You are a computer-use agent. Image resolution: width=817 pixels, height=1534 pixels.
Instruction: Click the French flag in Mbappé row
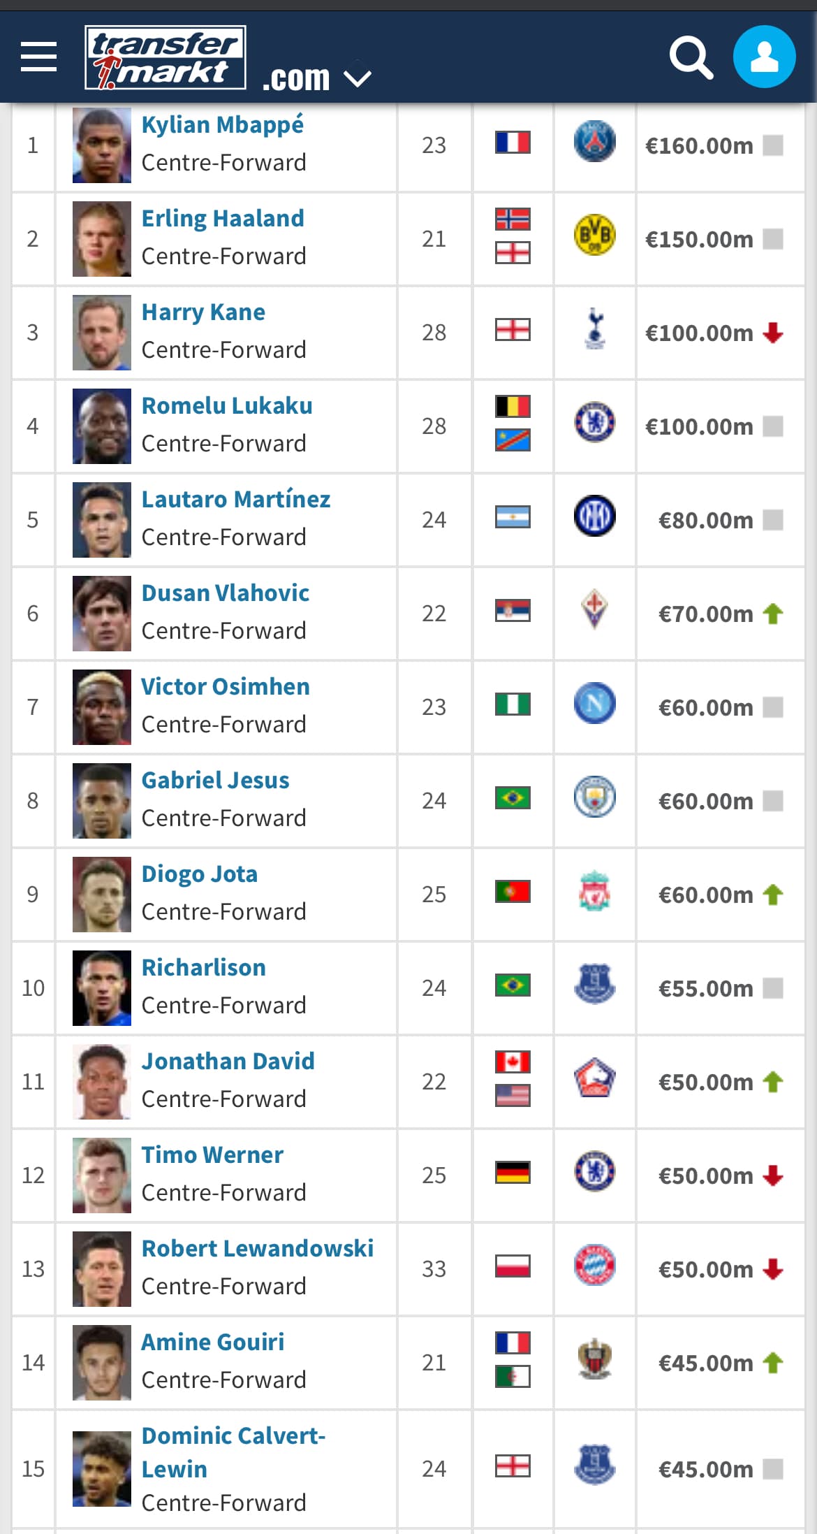[x=513, y=143]
